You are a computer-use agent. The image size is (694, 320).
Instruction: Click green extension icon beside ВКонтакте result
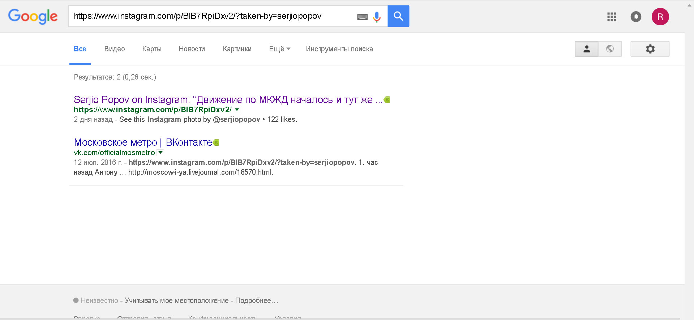tap(216, 142)
